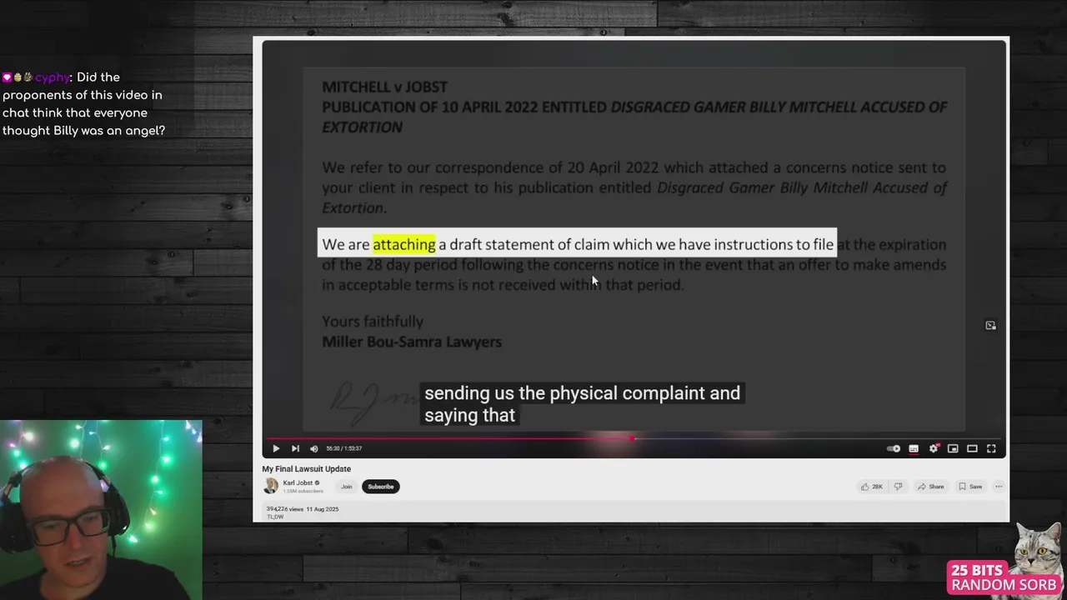
Task: Toggle subtitles/closed captions
Action: point(914,448)
